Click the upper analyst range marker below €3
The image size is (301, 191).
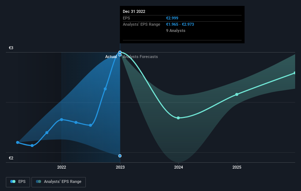pyautogui.click(x=120, y=55)
